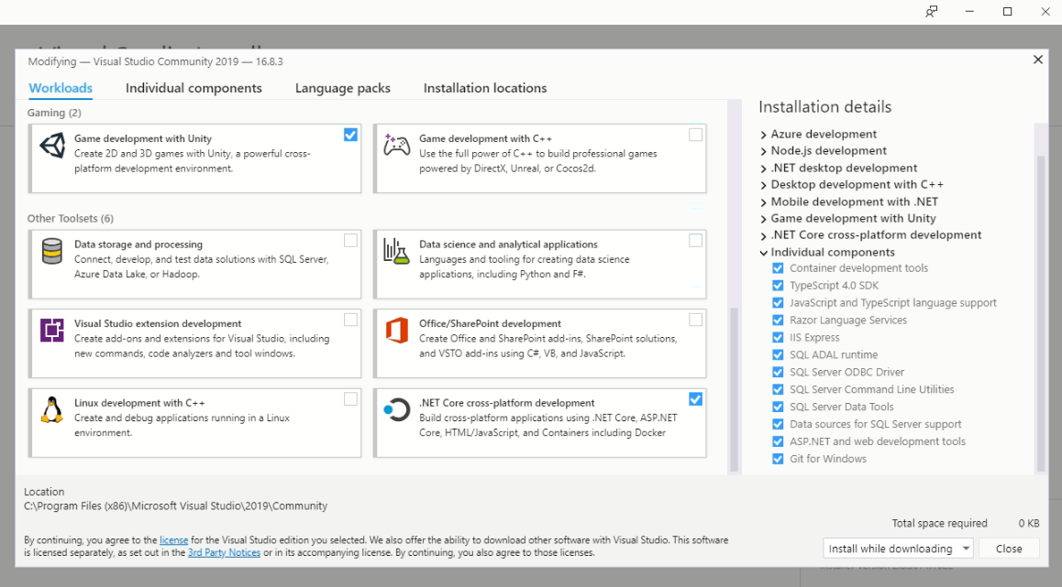This screenshot has height=587, width=1062.
Task: Check Office/SharePoint development workload
Action: [x=695, y=320]
